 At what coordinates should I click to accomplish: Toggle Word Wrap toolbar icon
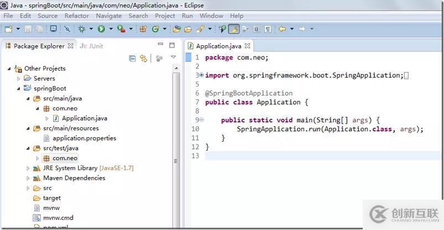(245, 29)
